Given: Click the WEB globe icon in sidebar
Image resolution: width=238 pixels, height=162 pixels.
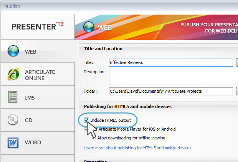Looking at the screenshot, I should (x=13, y=51).
